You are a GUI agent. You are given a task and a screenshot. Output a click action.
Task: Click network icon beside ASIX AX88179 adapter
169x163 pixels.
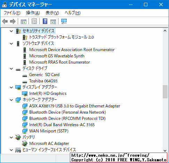click(x=25, y=106)
